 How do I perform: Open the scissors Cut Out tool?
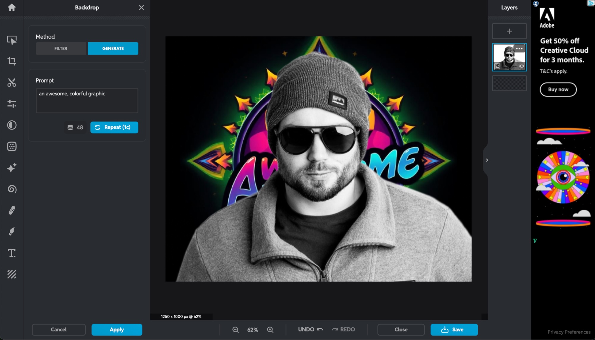coord(12,83)
